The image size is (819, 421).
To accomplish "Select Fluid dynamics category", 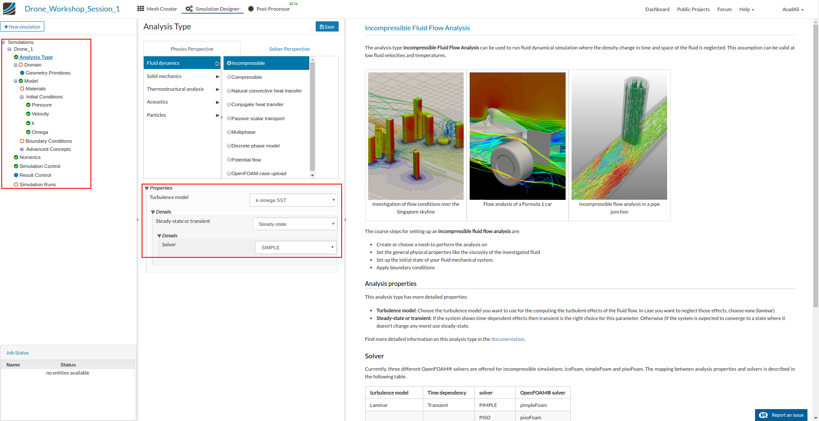I will (x=182, y=63).
